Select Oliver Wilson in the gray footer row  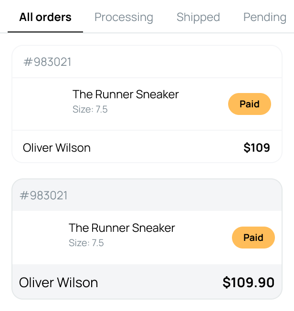pyautogui.click(x=58, y=282)
